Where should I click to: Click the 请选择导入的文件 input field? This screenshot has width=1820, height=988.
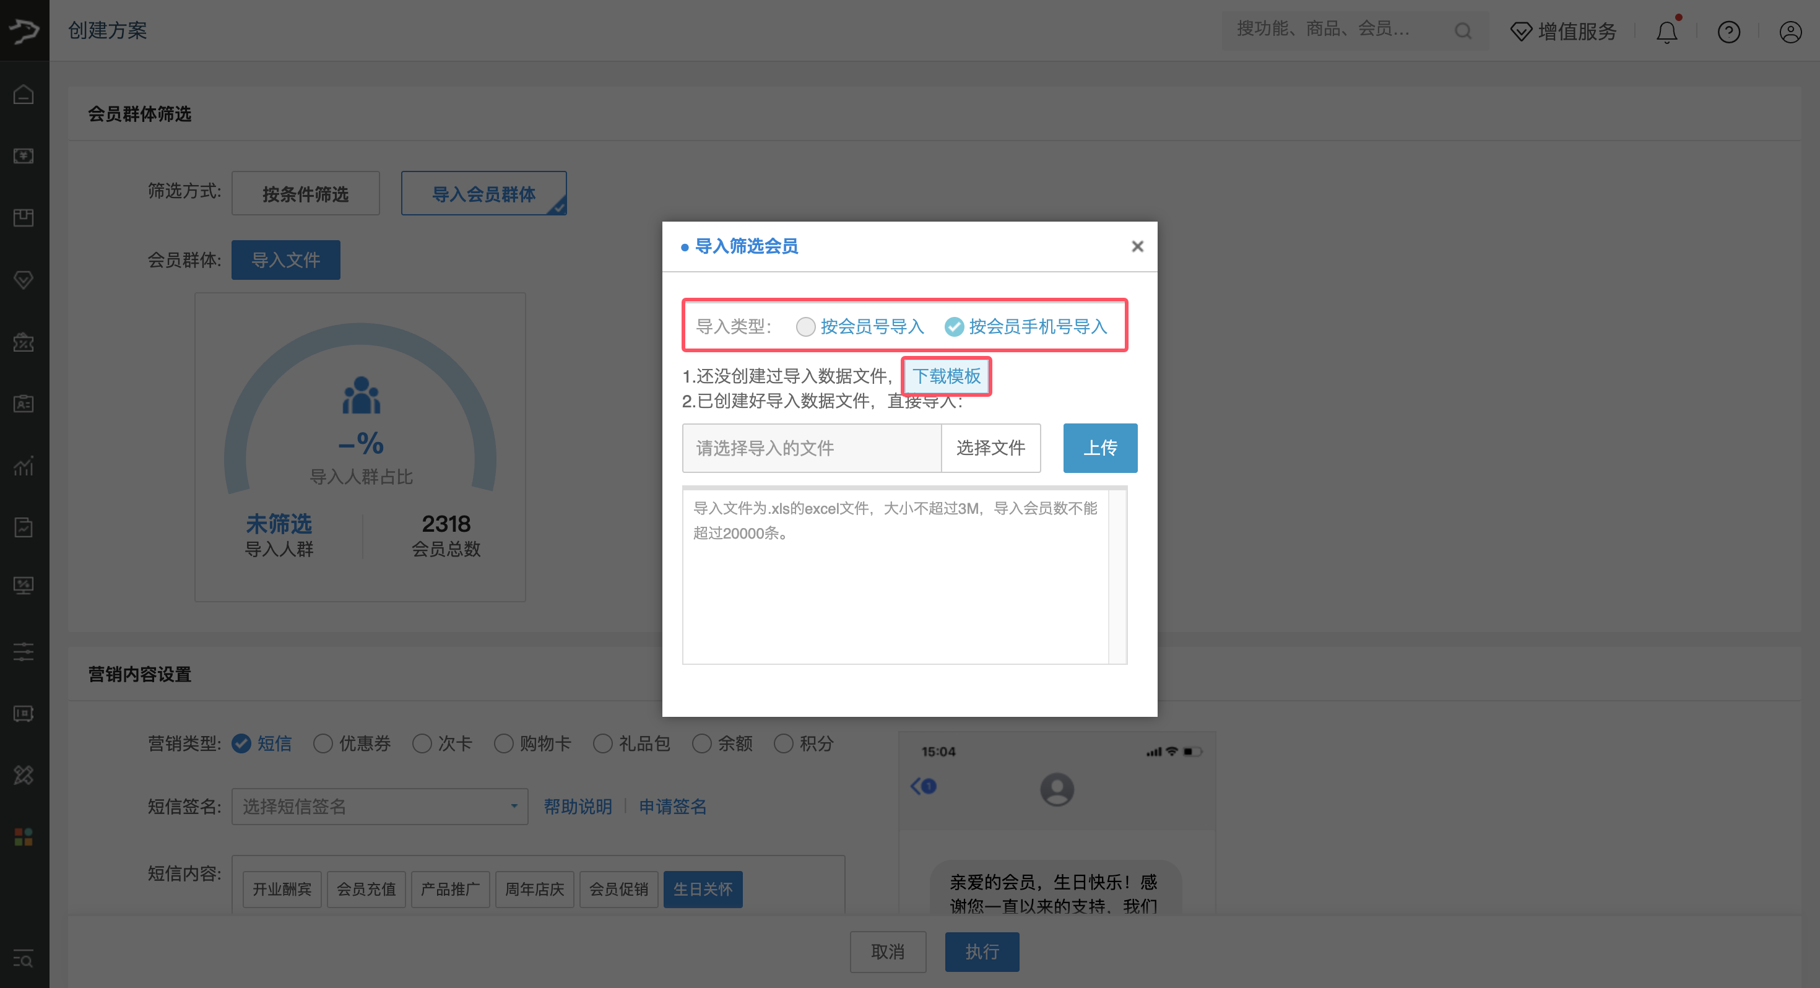point(811,448)
